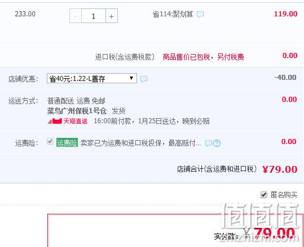Click 省114:聚划算 promotion text
This screenshot has width=304, height=247.
click(173, 14)
